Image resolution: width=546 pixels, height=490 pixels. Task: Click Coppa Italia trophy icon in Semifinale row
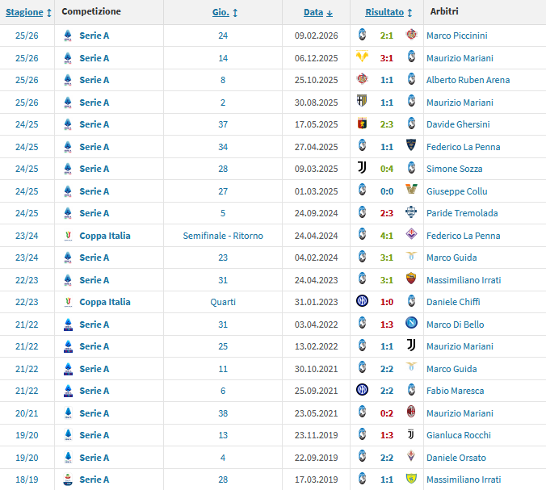pos(68,236)
